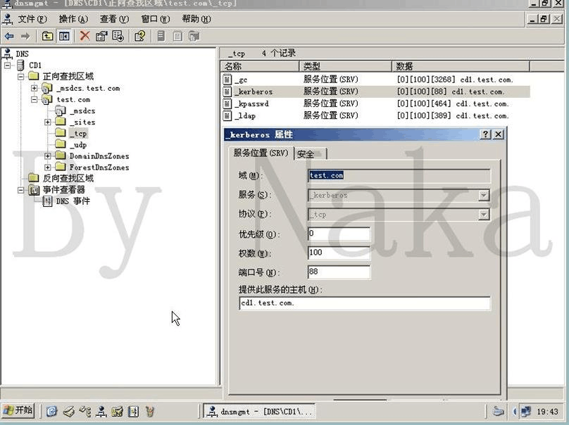Click the 开始 Start button
The height and width of the screenshot is (425, 569).
click(x=18, y=410)
